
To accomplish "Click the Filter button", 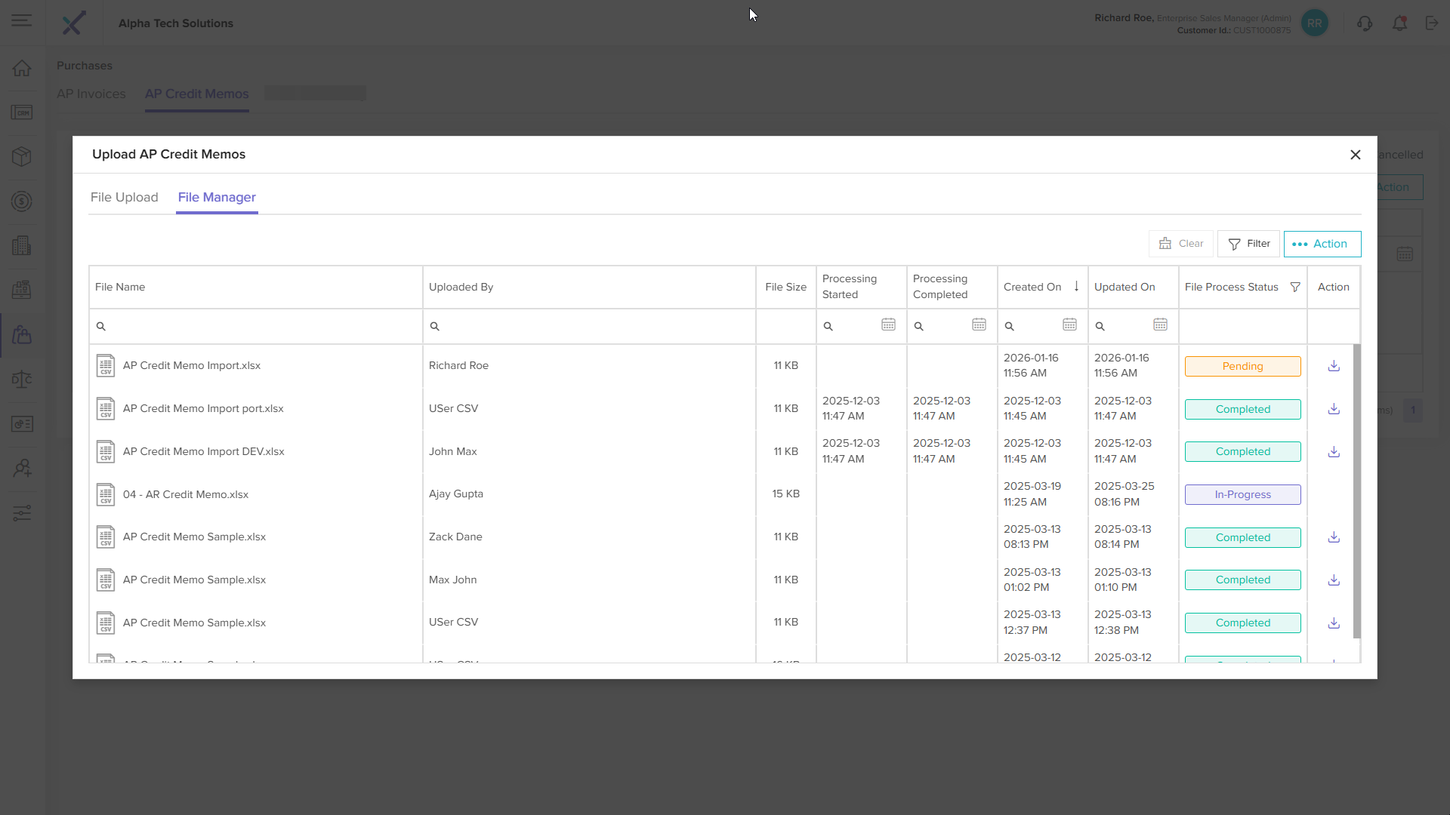I will click(1248, 244).
